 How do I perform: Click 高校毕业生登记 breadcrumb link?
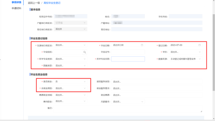point(52,3)
